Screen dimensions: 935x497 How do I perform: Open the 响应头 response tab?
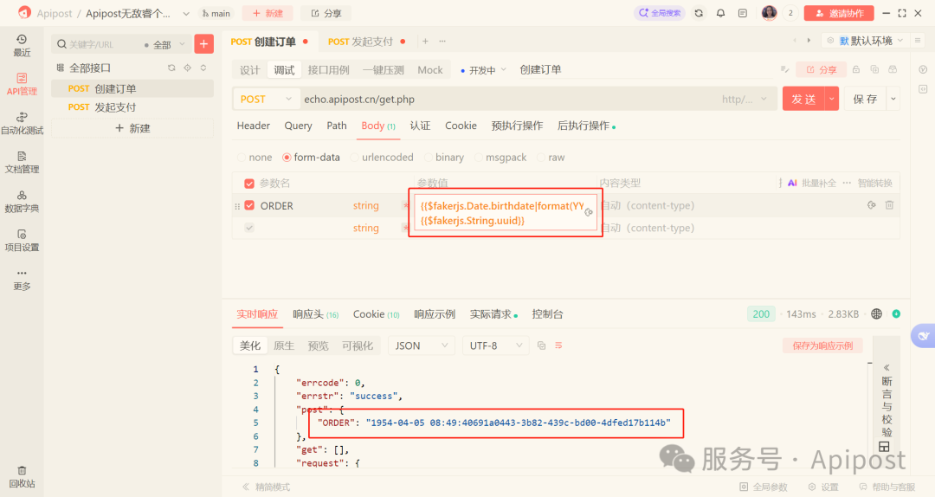(315, 314)
